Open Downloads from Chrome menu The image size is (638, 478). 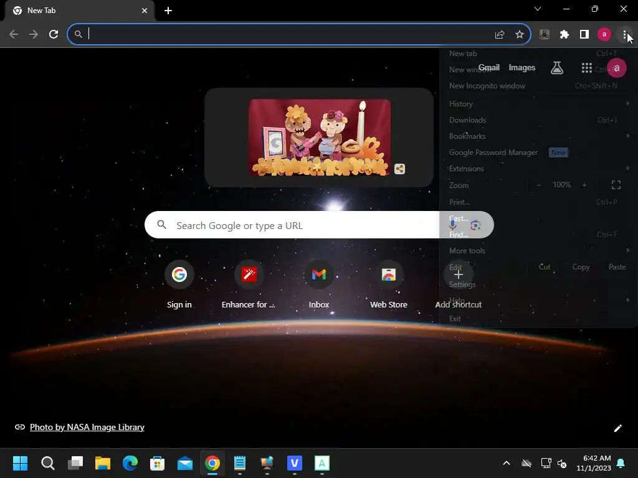pyautogui.click(x=538, y=120)
